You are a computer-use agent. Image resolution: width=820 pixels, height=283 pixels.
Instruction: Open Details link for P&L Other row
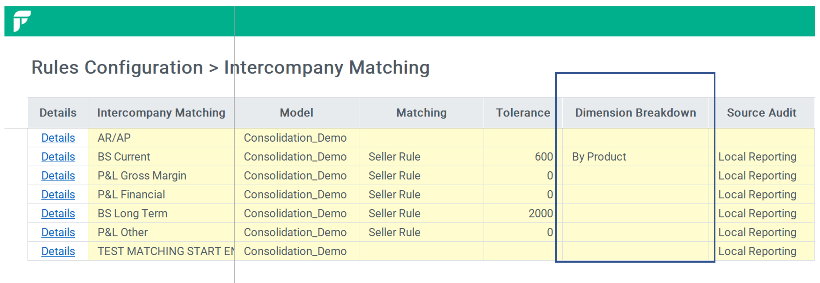58,232
